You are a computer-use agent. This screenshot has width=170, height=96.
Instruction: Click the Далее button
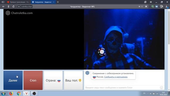[x=13, y=80]
